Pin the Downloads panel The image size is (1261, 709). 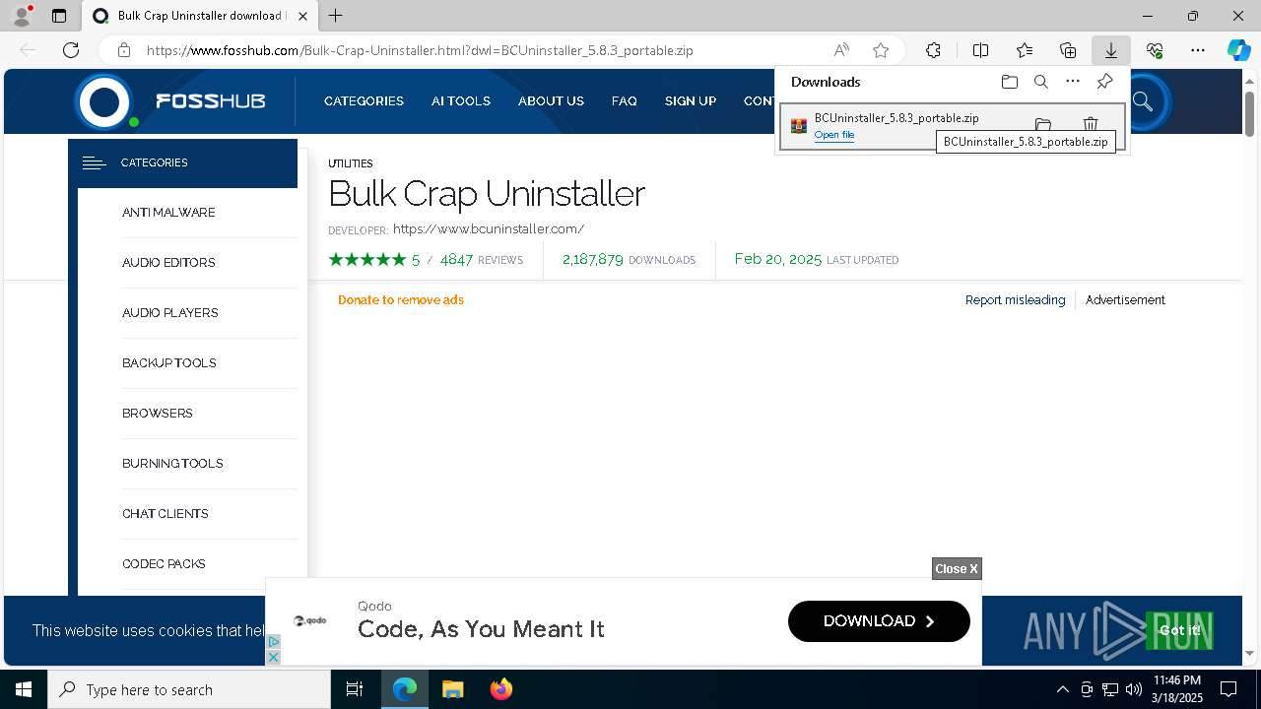coord(1104,82)
